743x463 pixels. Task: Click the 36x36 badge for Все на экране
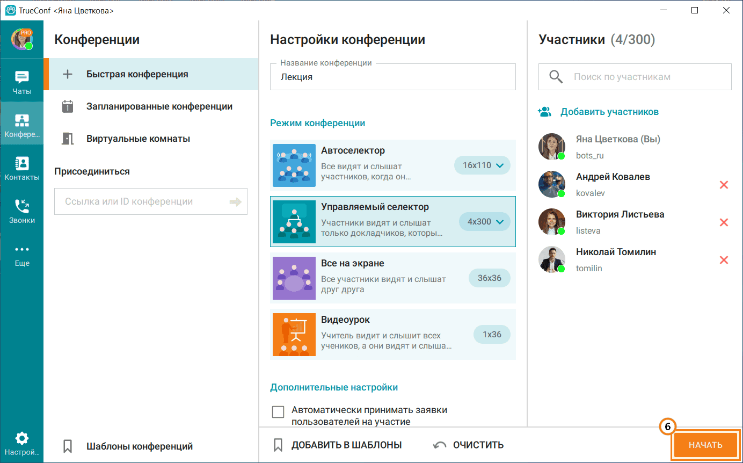tap(490, 278)
